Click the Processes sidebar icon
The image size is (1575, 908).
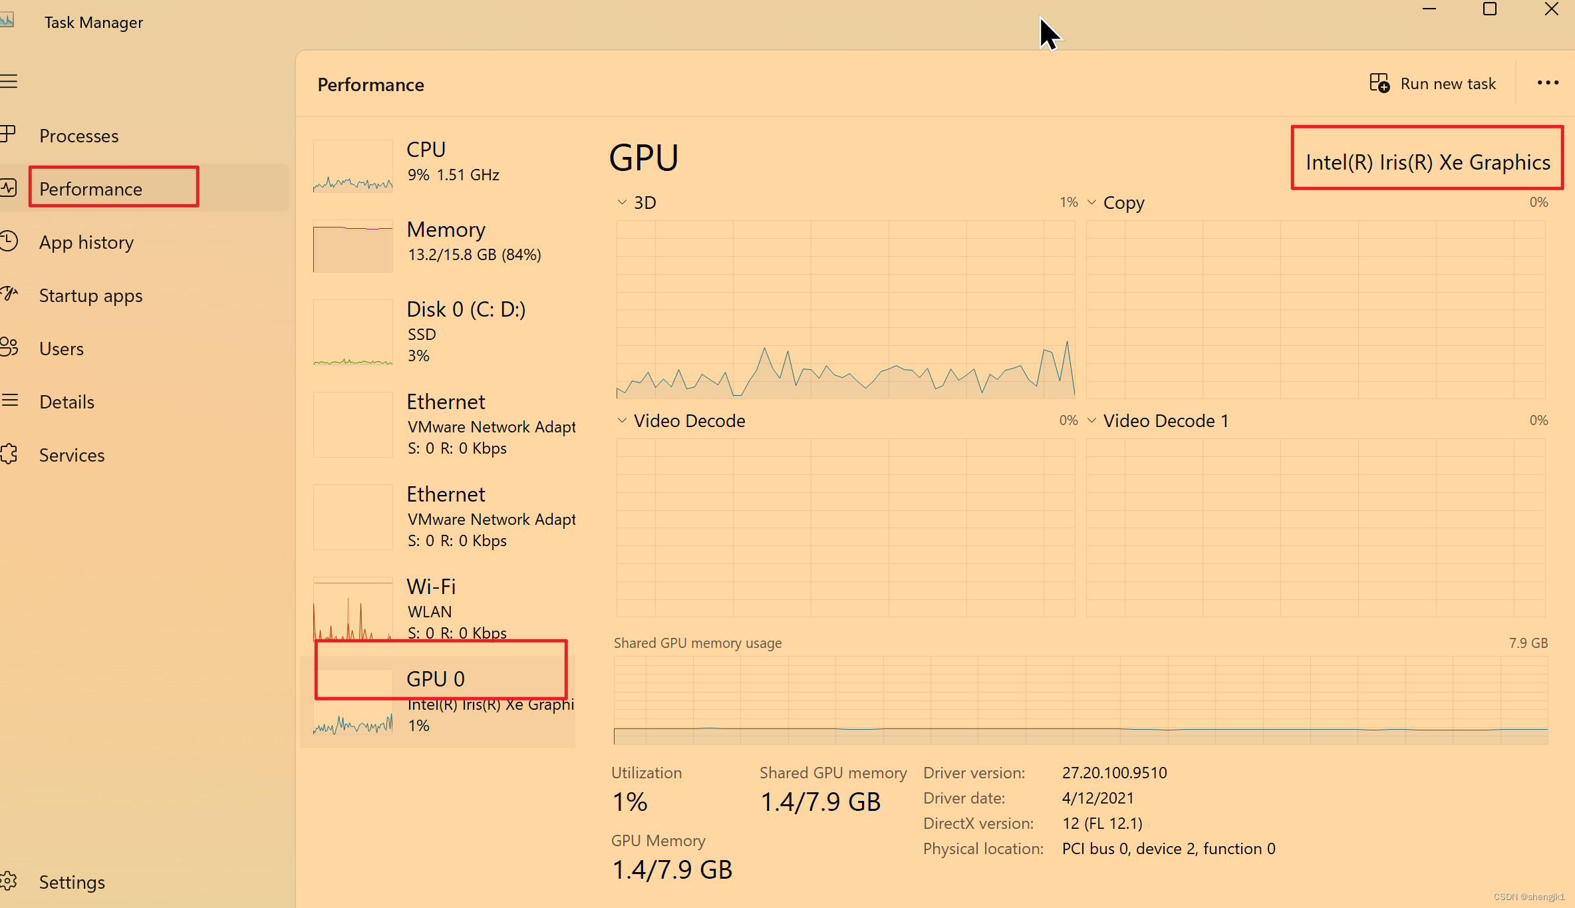8,135
